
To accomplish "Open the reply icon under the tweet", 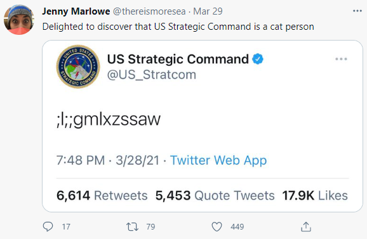I will point(48,226).
